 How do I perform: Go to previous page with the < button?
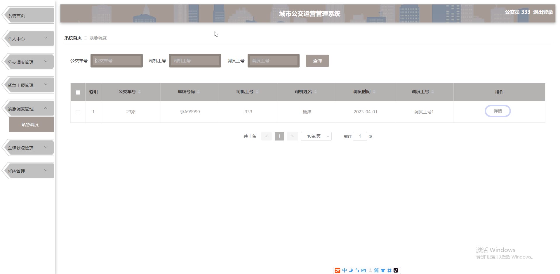pos(266,136)
